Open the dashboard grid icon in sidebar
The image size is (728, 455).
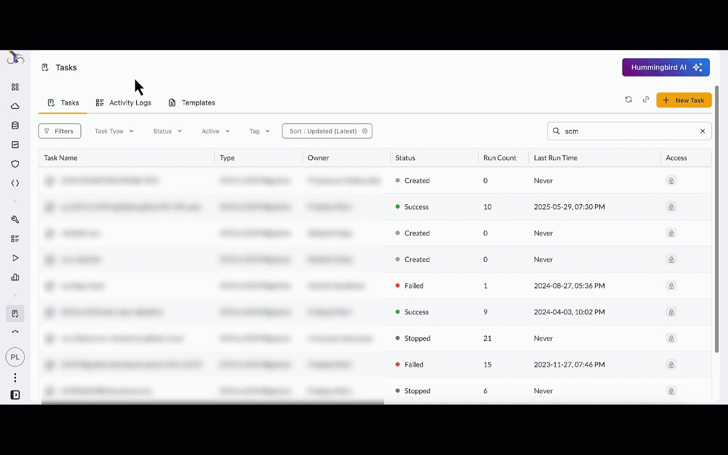[x=15, y=87]
